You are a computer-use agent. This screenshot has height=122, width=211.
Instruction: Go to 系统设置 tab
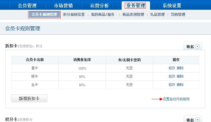point(172,6)
